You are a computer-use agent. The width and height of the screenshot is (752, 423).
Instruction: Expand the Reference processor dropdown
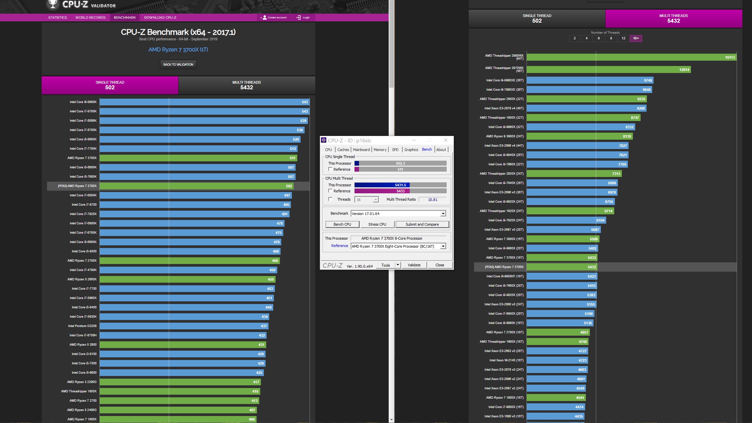pyautogui.click(x=443, y=246)
